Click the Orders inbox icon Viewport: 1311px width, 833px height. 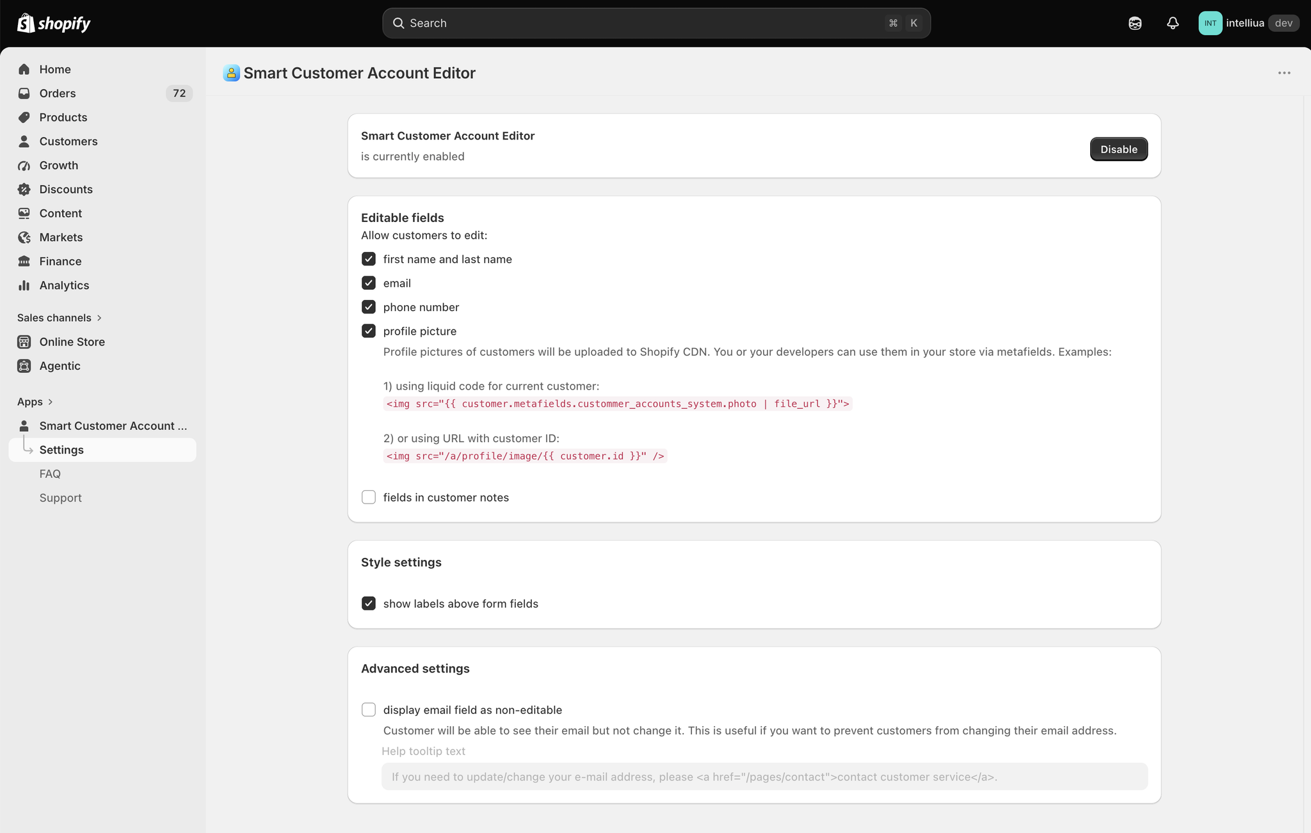[x=24, y=93]
